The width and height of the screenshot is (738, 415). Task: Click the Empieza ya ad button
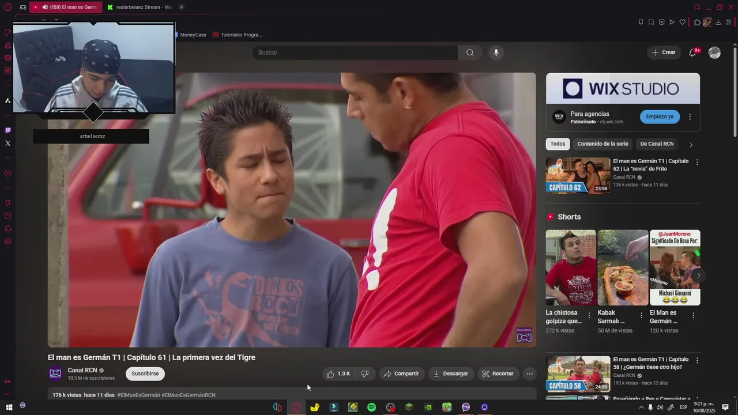[x=660, y=116]
